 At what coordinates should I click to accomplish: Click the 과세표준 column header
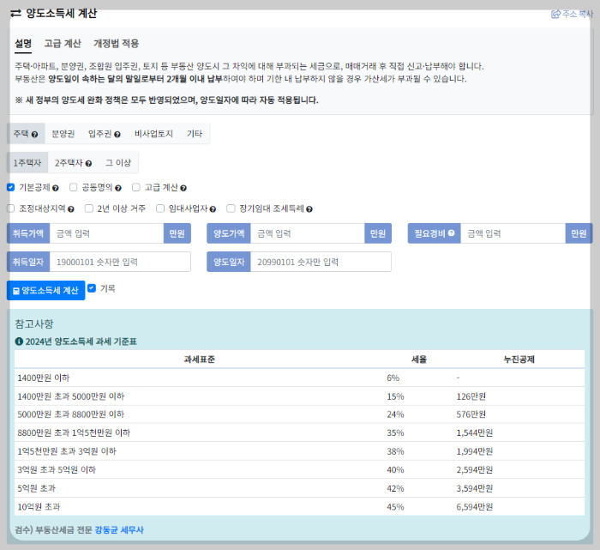(200, 360)
